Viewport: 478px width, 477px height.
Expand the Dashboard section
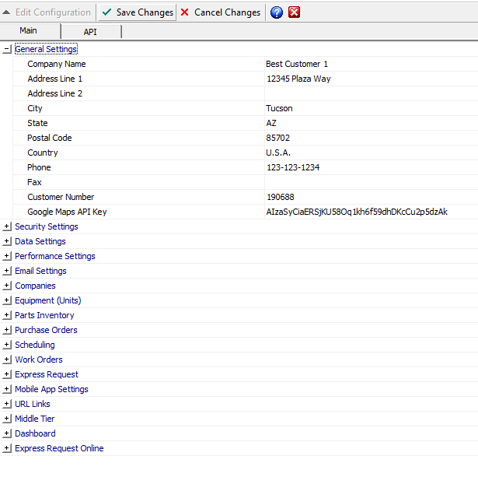coord(7,433)
